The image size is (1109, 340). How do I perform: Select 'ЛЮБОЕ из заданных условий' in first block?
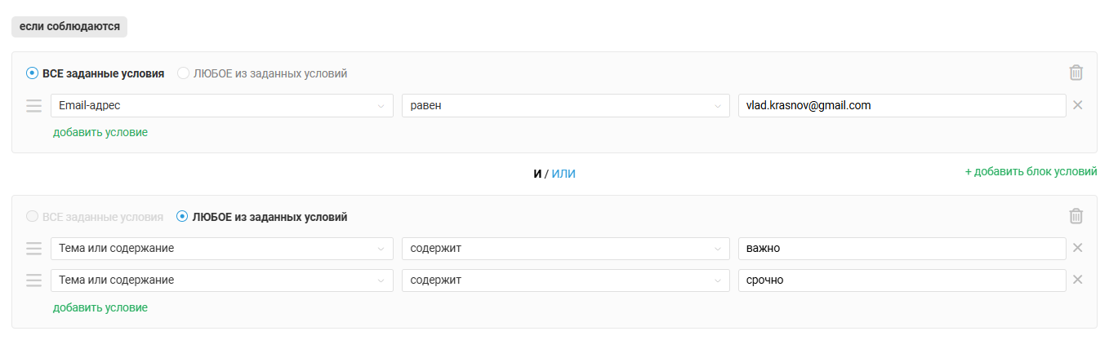pyautogui.click(x=184, y=73)
